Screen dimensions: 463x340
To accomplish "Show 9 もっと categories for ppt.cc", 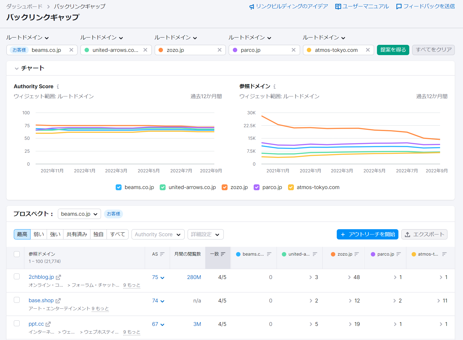I will pyautogui.click(x=132, y=332).
